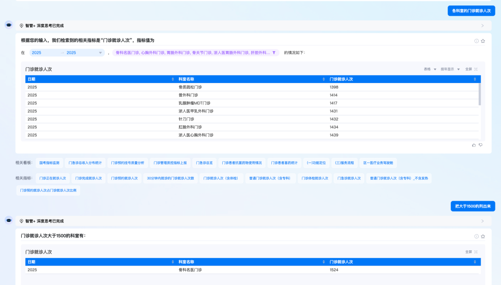The image size is (501, 285).
Task: Open the 2025 date range picker
Action: click(67, 53)
